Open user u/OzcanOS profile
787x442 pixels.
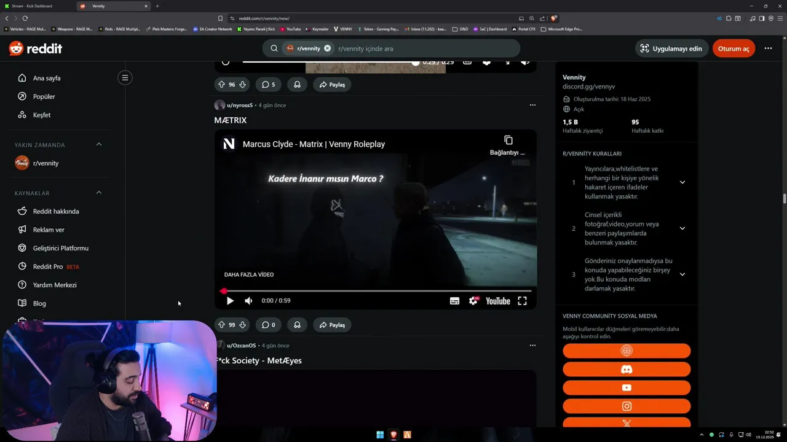[x=241, y=346]
